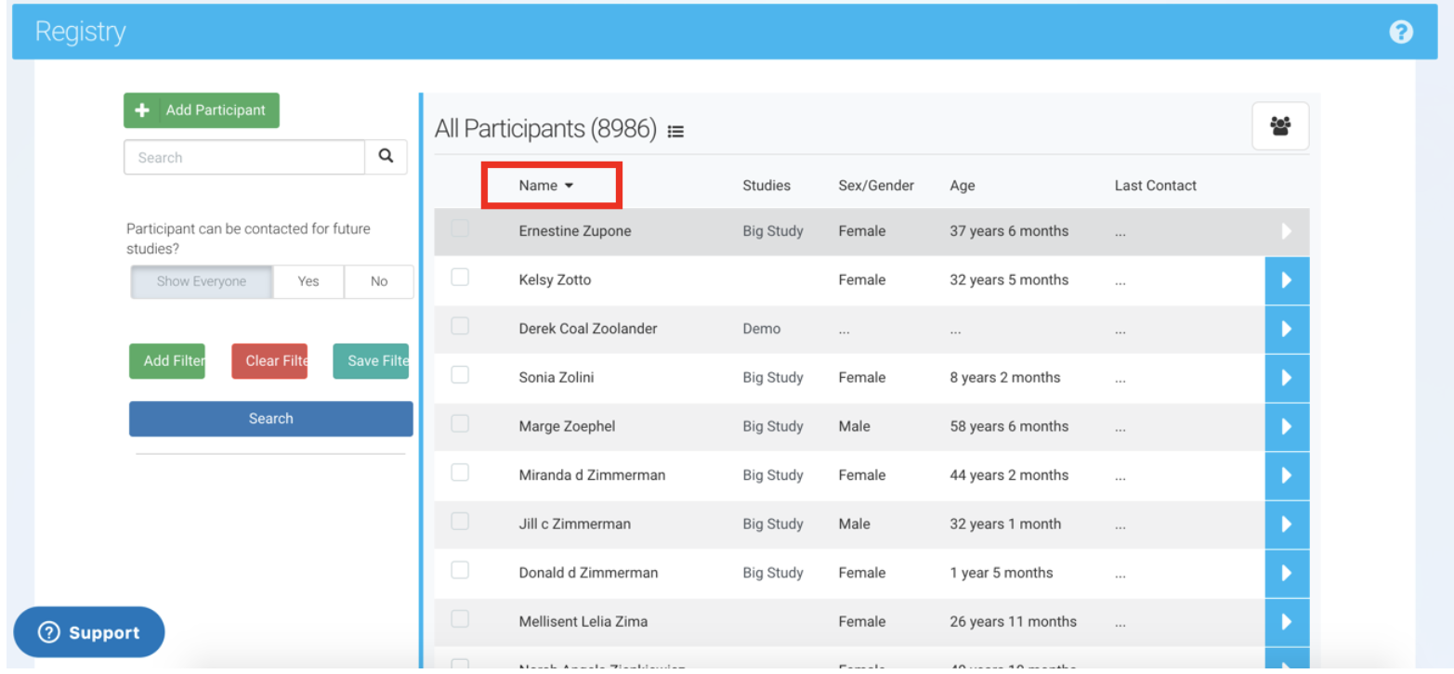This screenshot has height=674, width=1454.
Task: Click the Last Contact column header
Action: [1155, 186]
